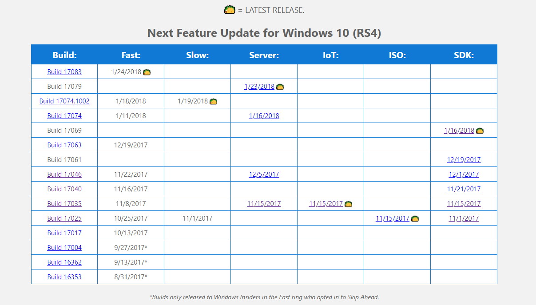Select the Build 17061 cell text

(x=64, y=160)
